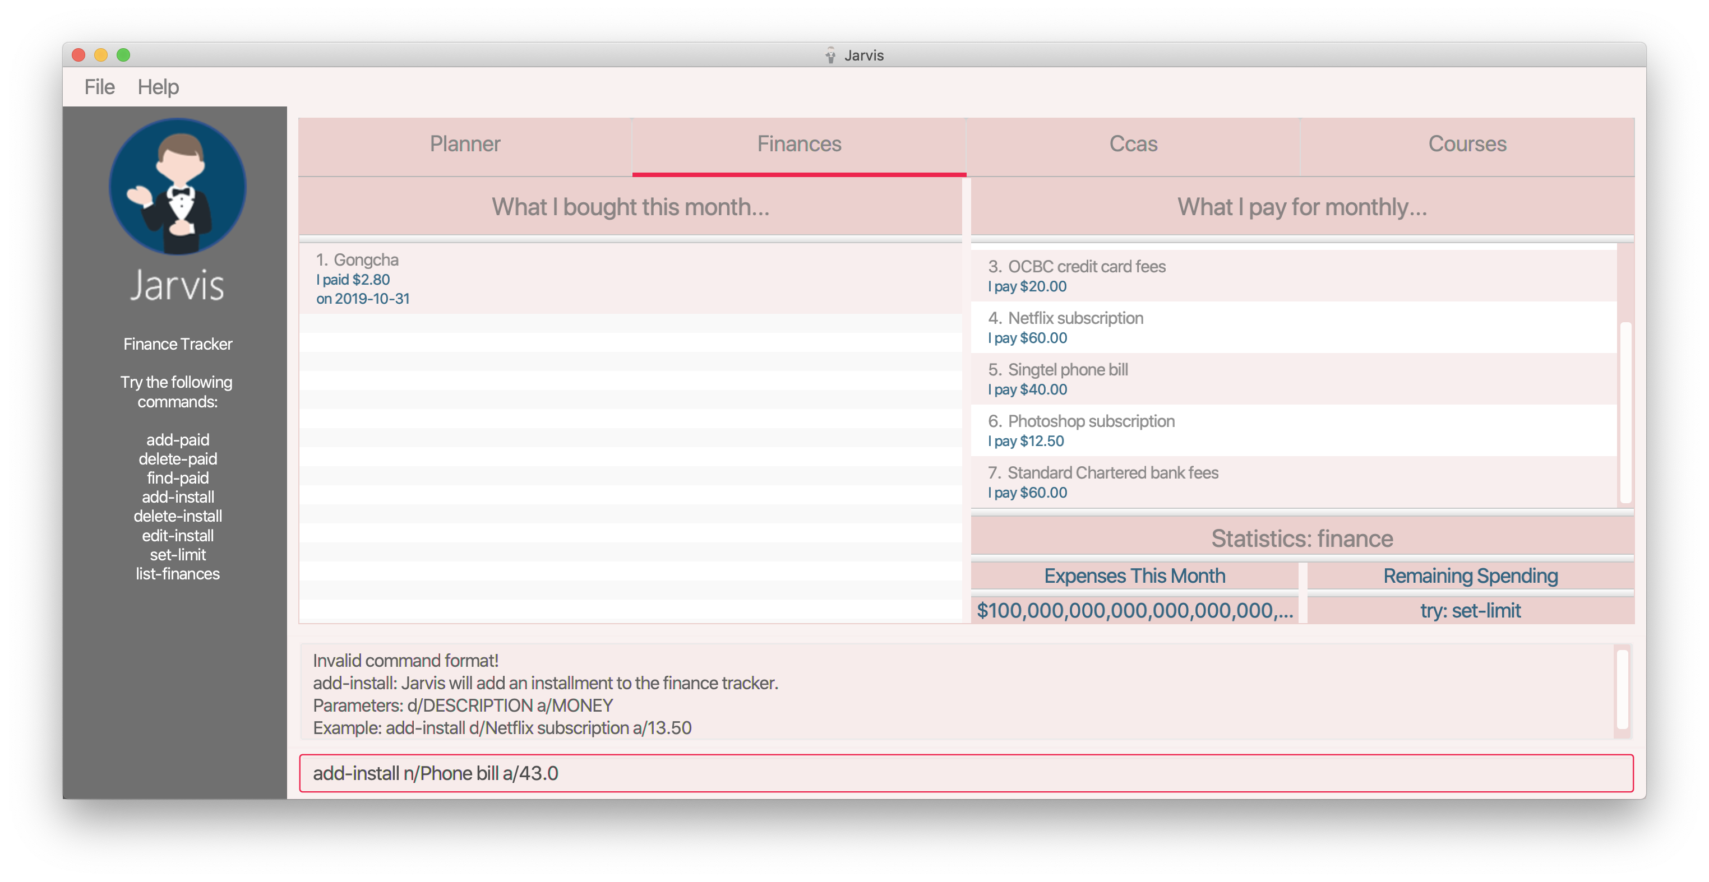Switch to the Courses tab
Image resolution: width=1709 pixels, height=882 pixels.
(x=1466, y=145)
